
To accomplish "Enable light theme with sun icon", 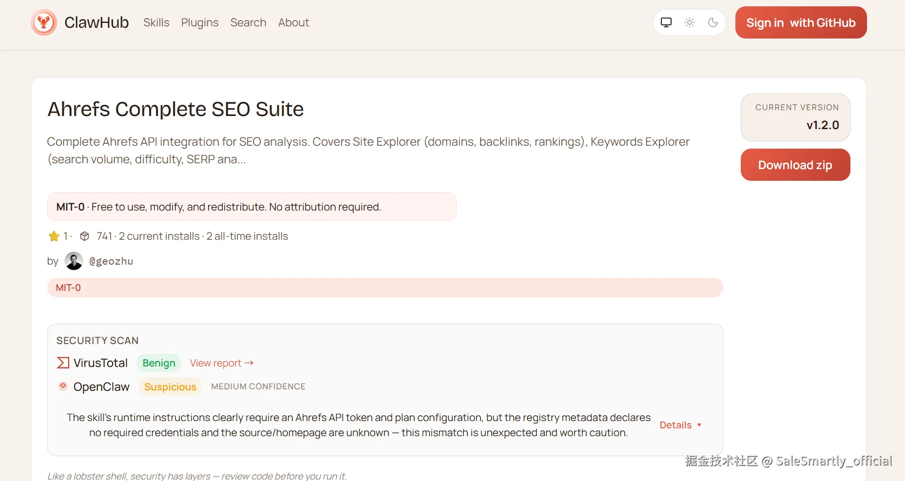I will 690,22.
